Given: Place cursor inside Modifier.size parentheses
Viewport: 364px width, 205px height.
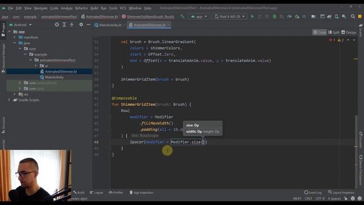Looking at the screenshot, I should pyautogui.click(x=203, y=142).
